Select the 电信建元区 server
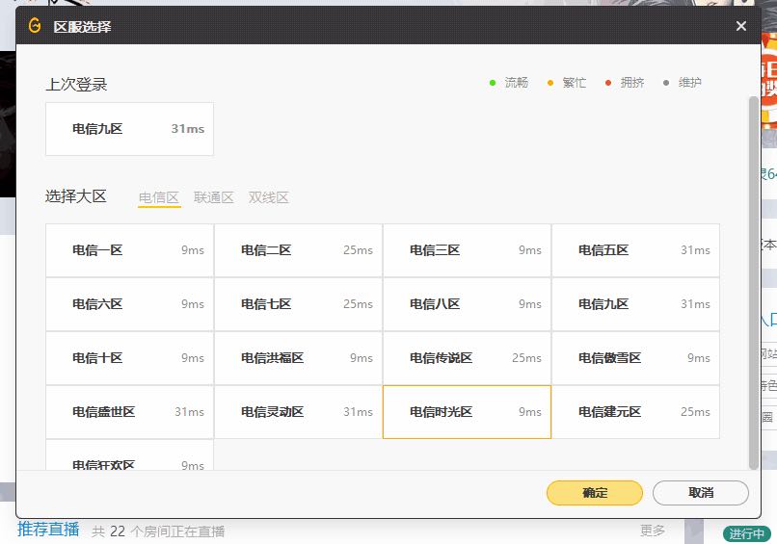 636,412
